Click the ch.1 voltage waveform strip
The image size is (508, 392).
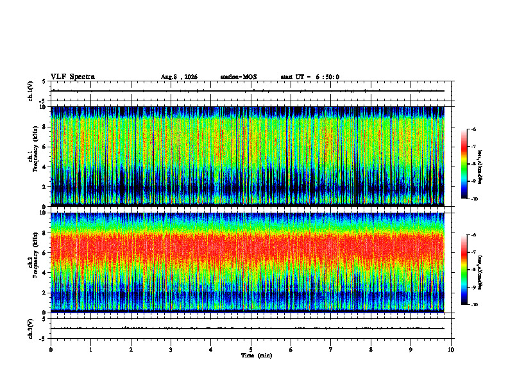pyautogui.click(x=251, y=91)
